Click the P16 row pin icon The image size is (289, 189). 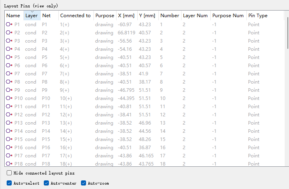tap(9, 148)
